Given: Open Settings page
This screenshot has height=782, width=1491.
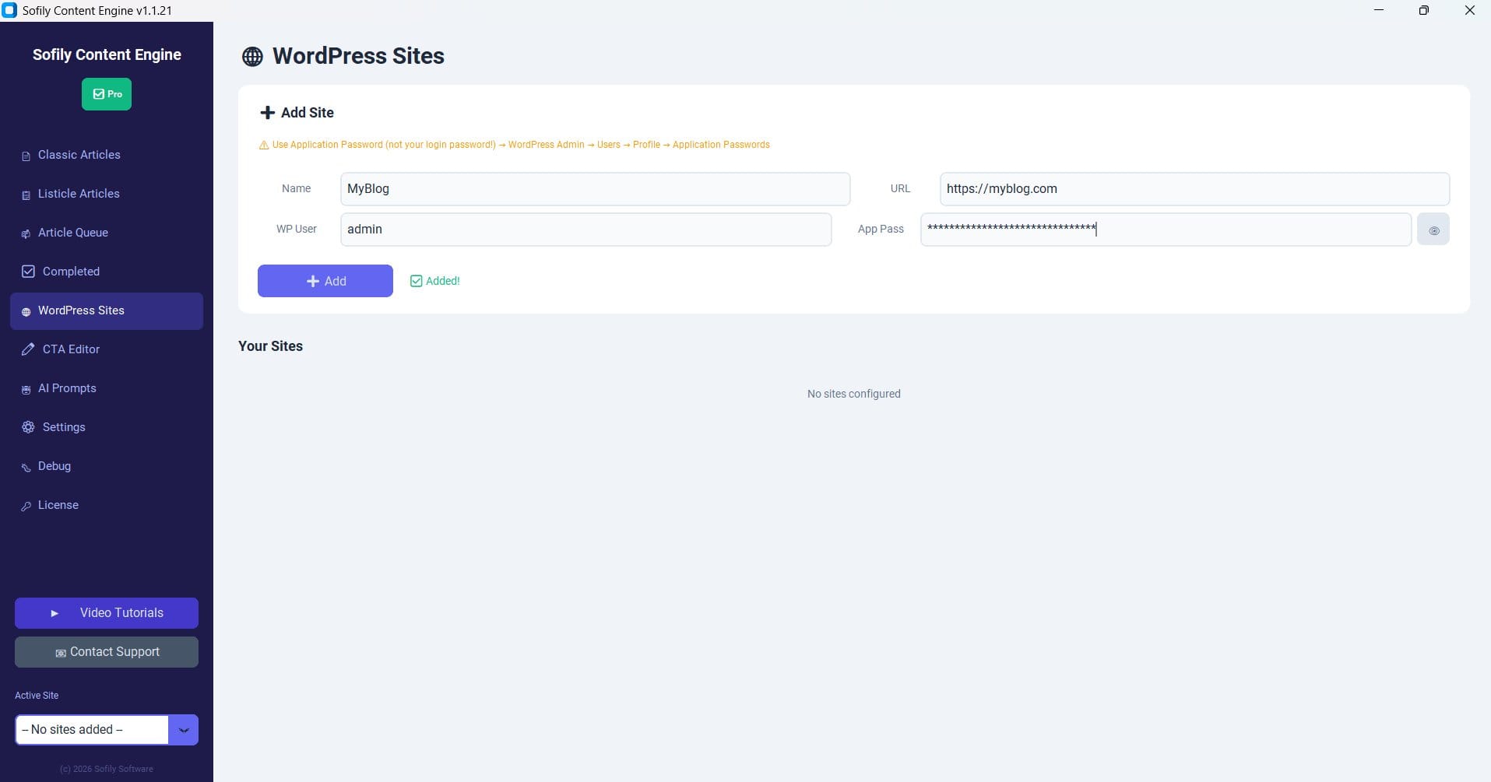Looking at the screenshot, I should pos(107,427).
